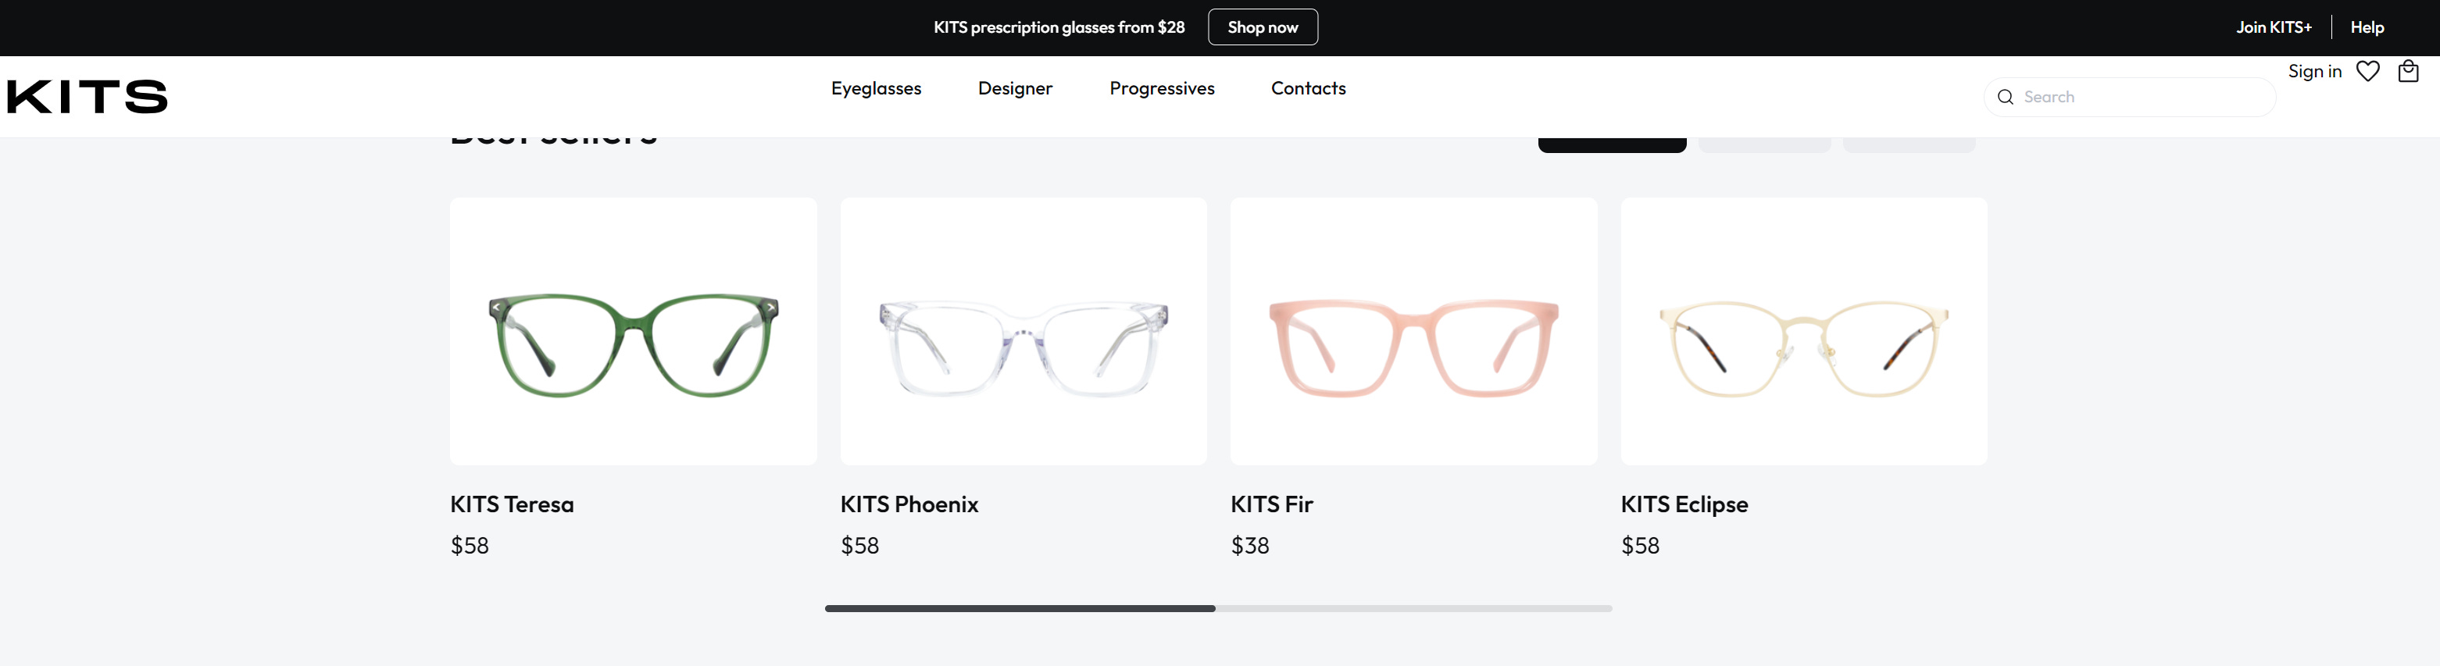Open the Help link

coord(2366,27)
